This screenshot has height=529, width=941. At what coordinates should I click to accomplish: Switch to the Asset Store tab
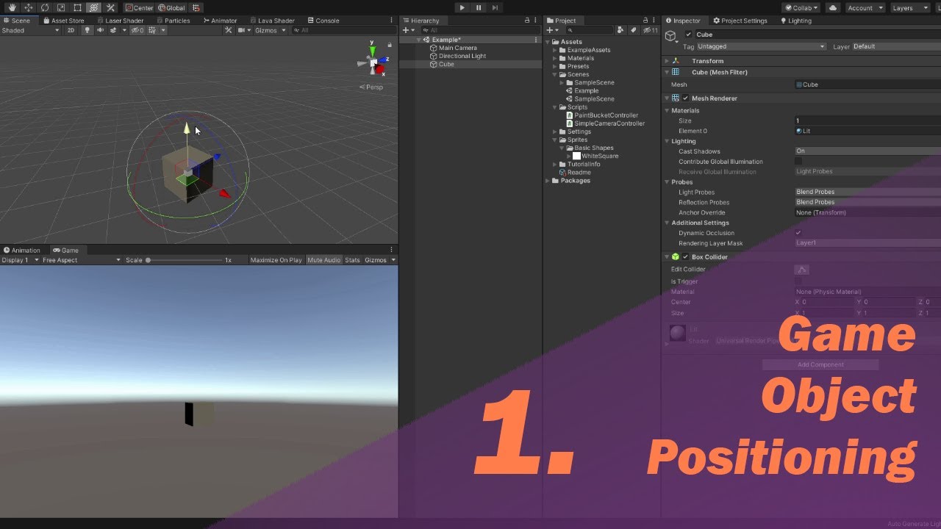pyautogui.click(x=64, y=21)
